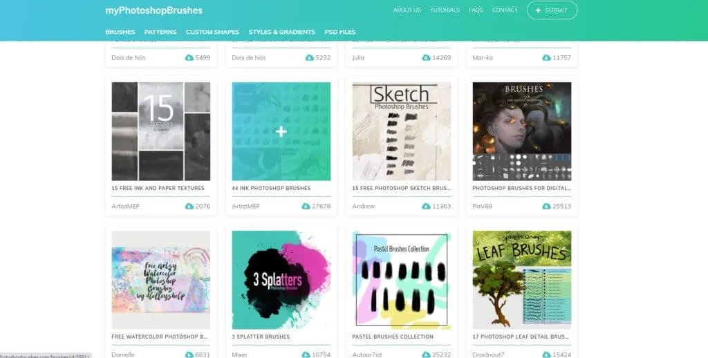Click title '17 Photoshop Leaf Detail Brus...'
This screenshot has width=708, height=358.
click(x=521, y=337)
